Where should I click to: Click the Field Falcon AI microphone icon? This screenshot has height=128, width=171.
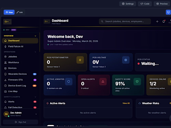coord(5,46)
